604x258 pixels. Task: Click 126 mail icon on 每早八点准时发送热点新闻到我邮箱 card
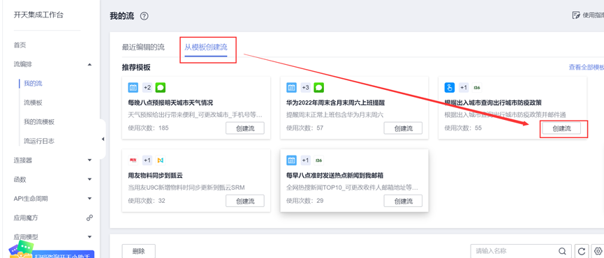(318, 160)
